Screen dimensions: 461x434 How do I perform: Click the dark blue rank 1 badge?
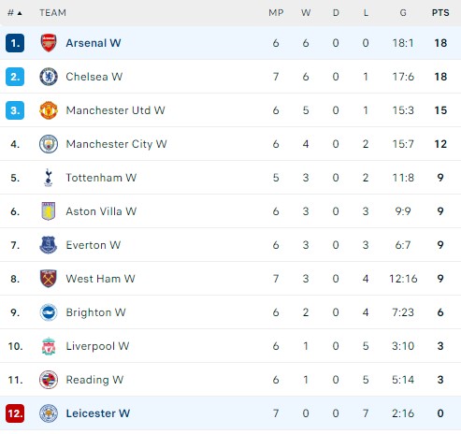click(x=15, y=43)
